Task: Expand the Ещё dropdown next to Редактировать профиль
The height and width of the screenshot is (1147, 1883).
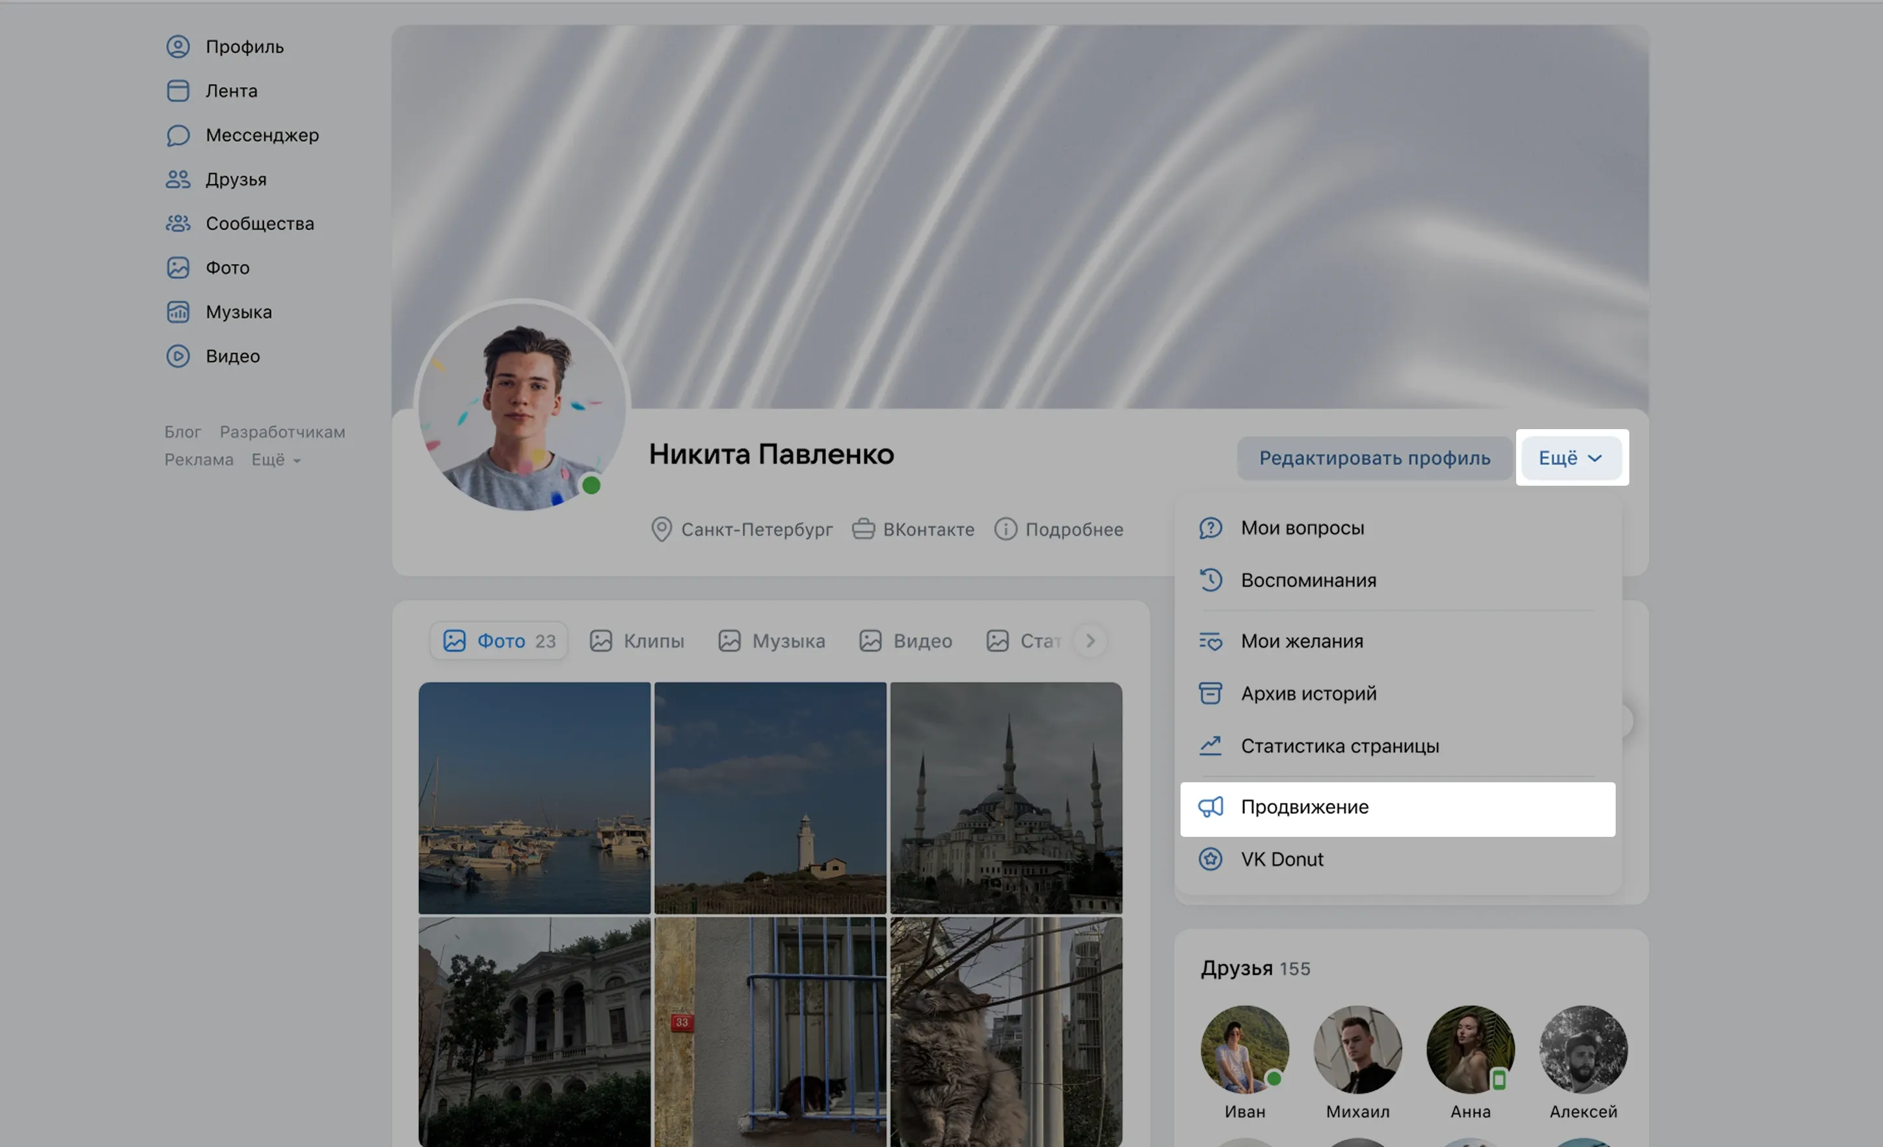Action: click(1571, 458)
